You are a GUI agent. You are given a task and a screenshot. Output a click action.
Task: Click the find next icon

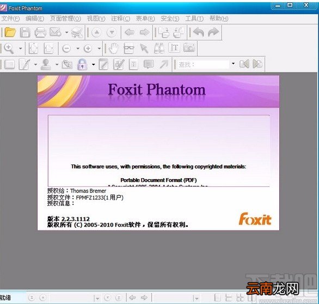click(x=257, y=64)
